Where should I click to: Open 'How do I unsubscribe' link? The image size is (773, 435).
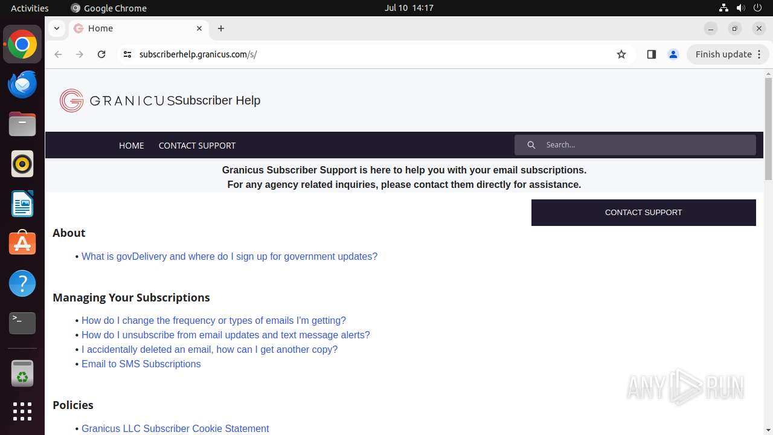(x=226, y=335)
